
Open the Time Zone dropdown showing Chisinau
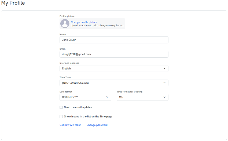[114, 83]
